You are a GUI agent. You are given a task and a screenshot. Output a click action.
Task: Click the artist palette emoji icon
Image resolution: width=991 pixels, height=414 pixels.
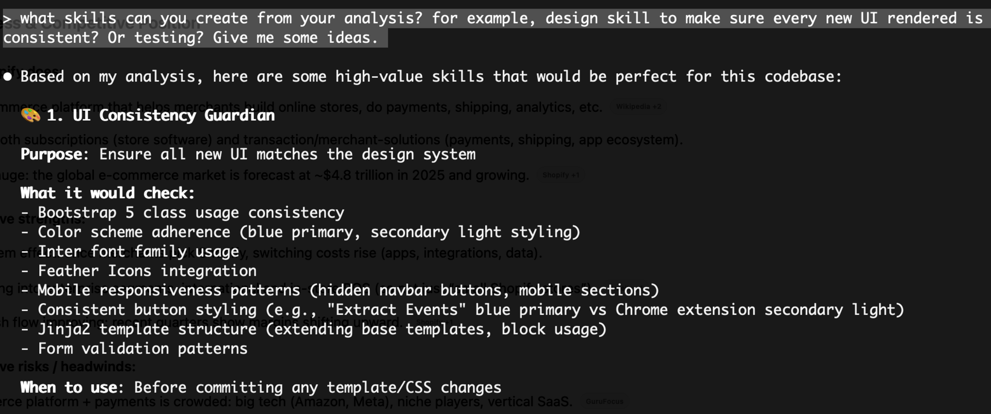tap(30, 115)
